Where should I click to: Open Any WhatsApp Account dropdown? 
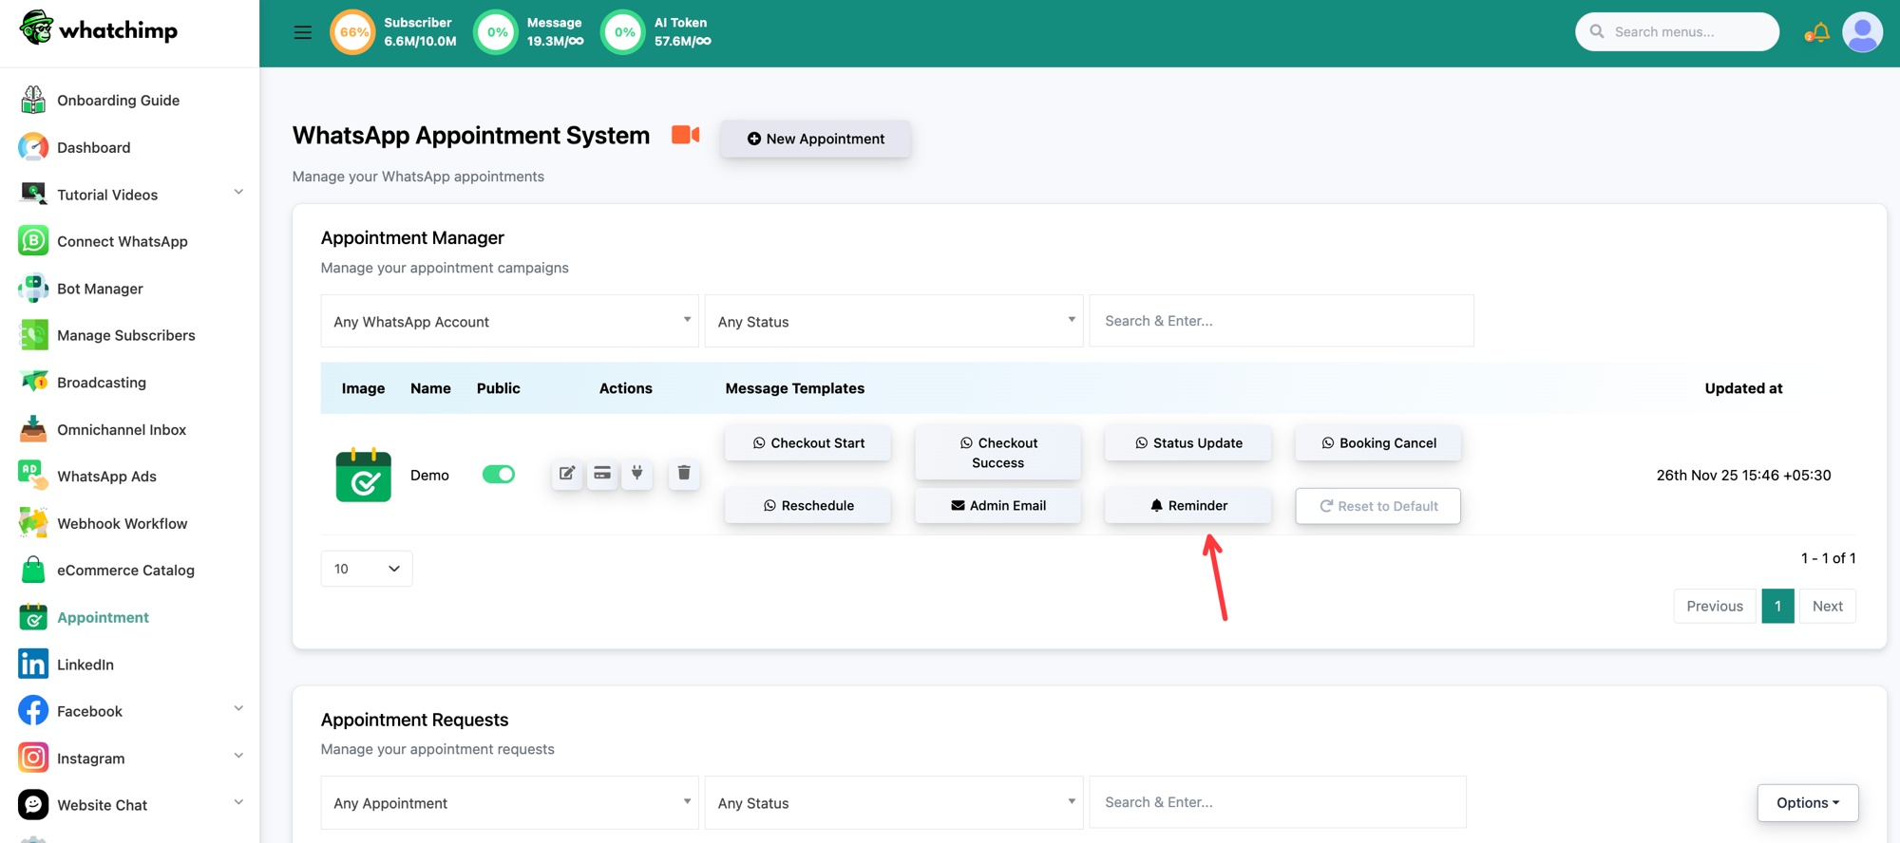(509, 321)
